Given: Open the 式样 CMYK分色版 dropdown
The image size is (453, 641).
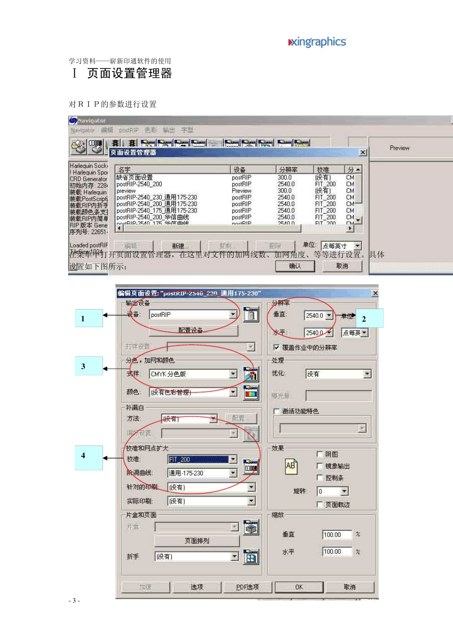Looking at the screenshot, I should pyautogui.click(x=233, y=374).
